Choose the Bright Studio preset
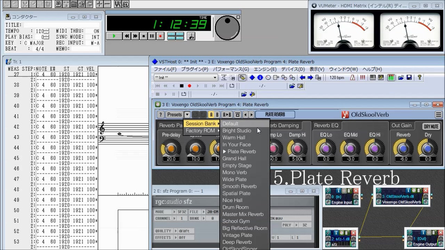 pyautogui.click(x=244, y=131)
